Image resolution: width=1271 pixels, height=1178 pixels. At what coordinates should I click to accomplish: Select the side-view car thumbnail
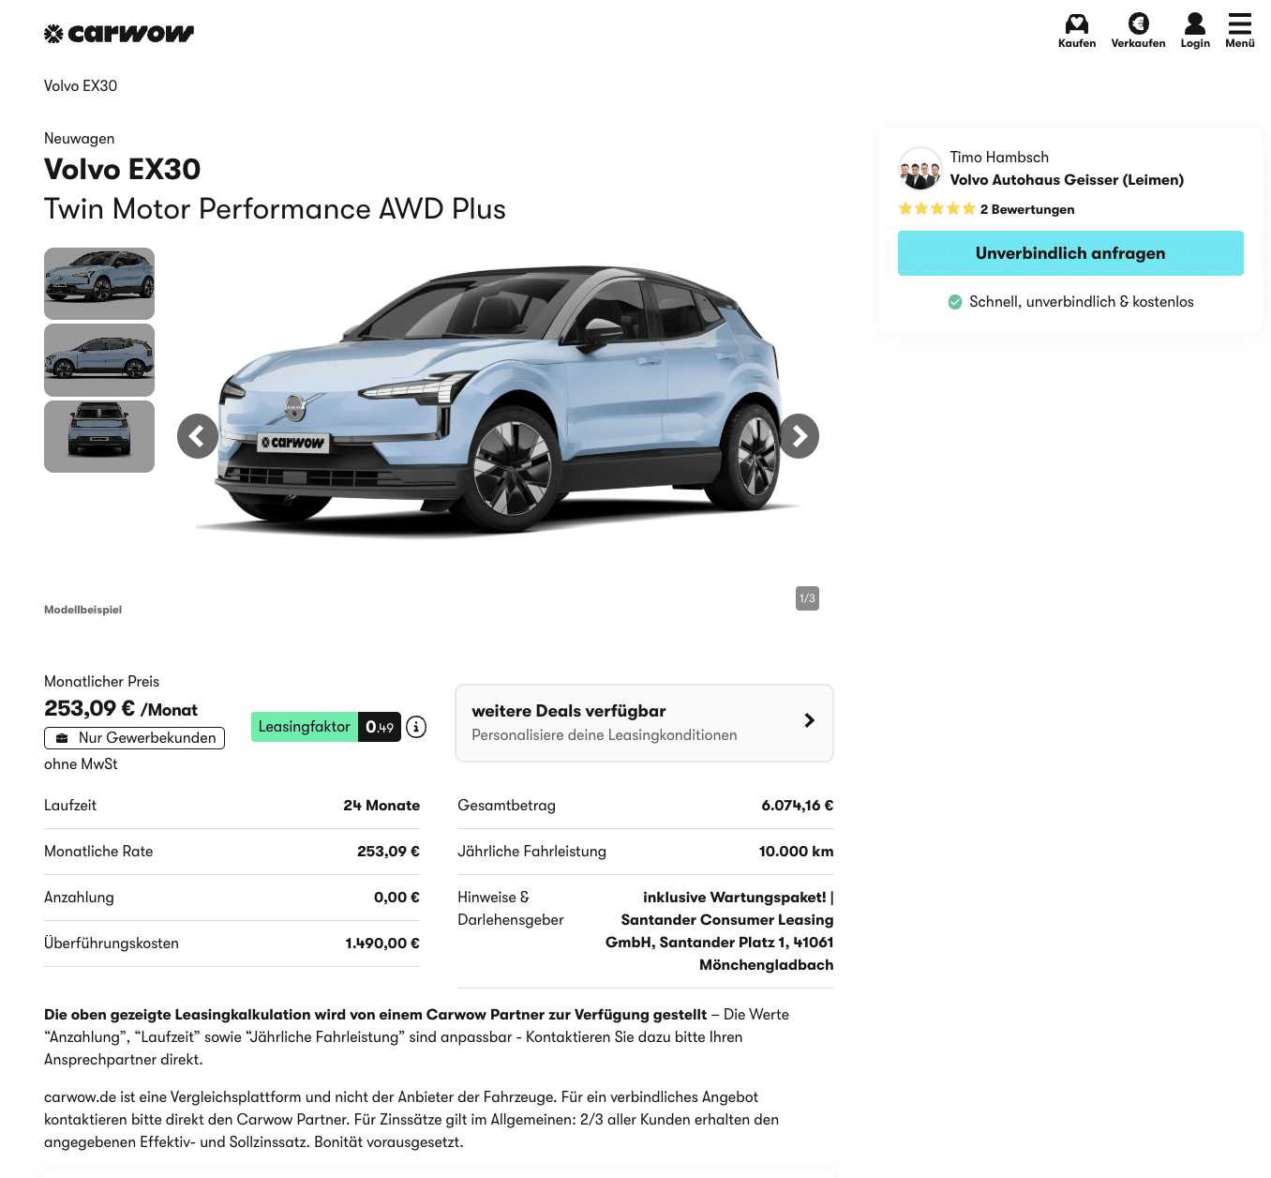click(99, 360)
